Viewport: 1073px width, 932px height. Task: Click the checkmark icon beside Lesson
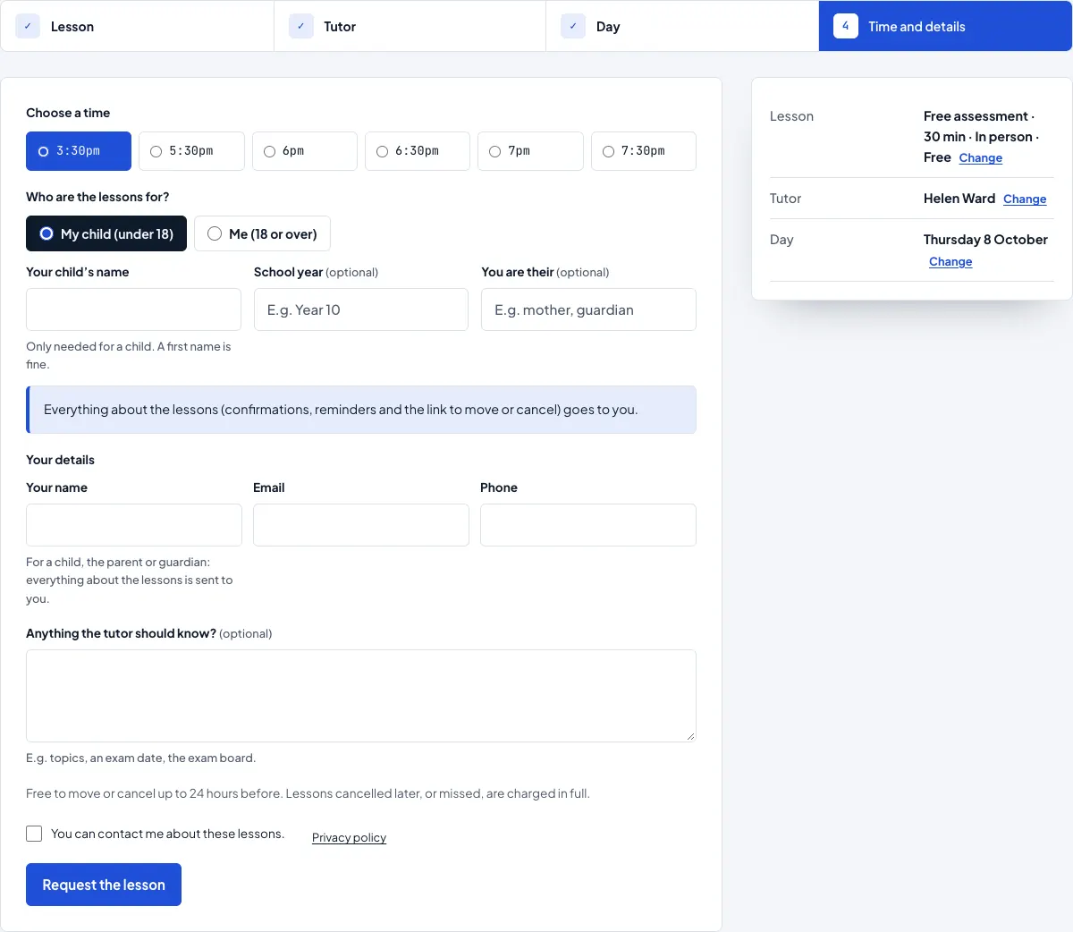(x=28, y=26)
